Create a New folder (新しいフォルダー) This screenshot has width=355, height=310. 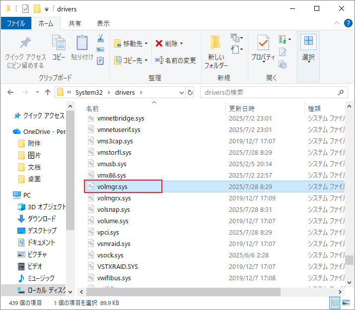(x=216, y=52)
